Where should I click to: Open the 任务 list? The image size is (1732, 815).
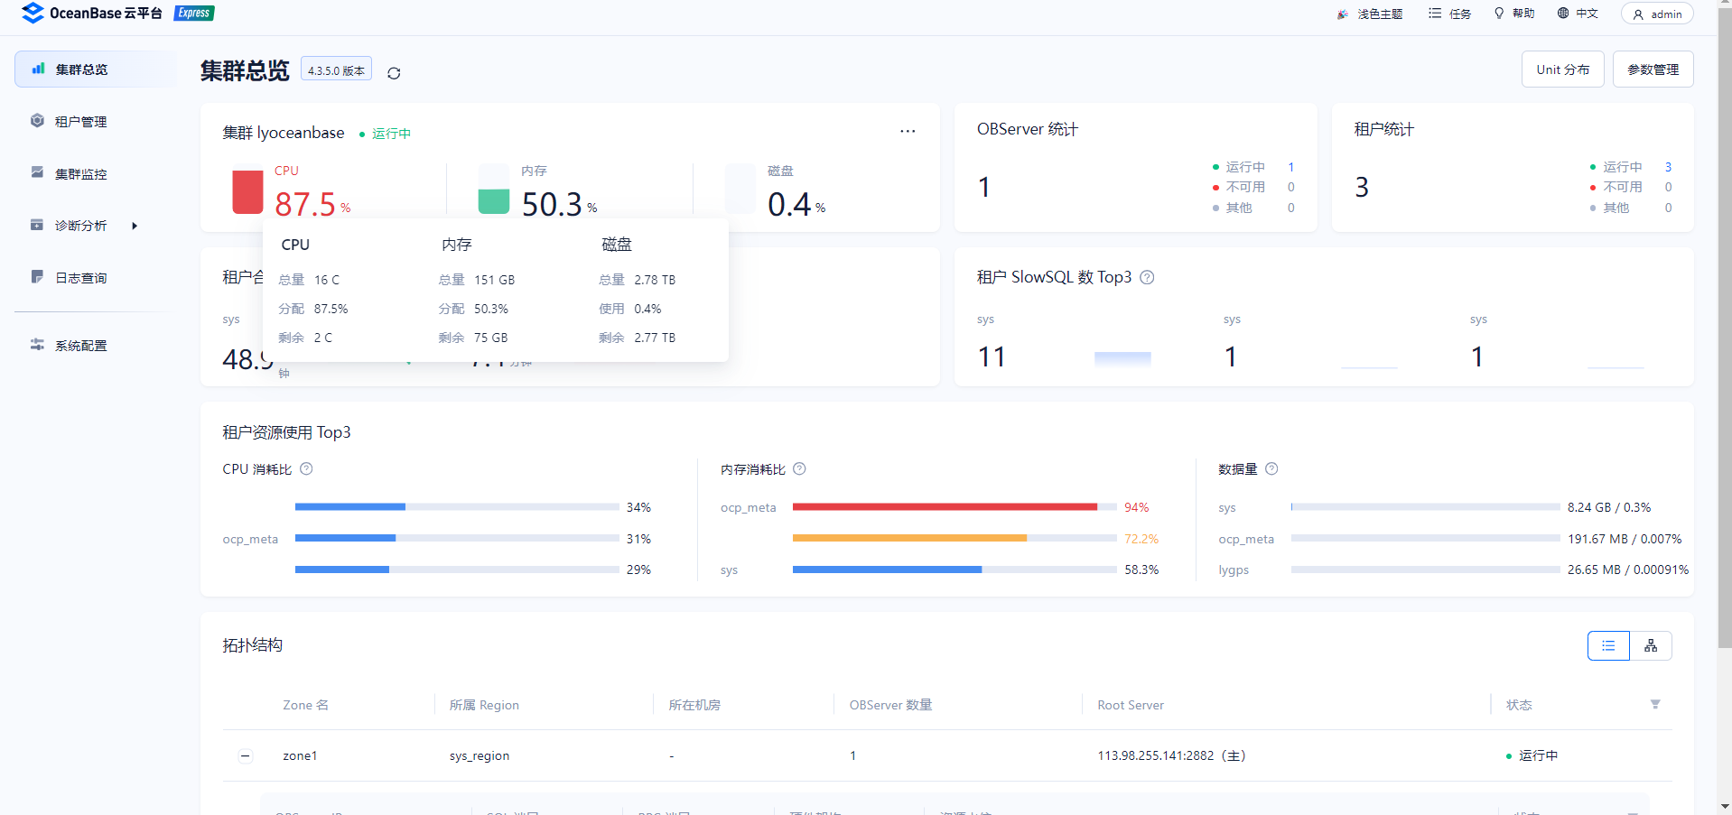pos(1450,14)
